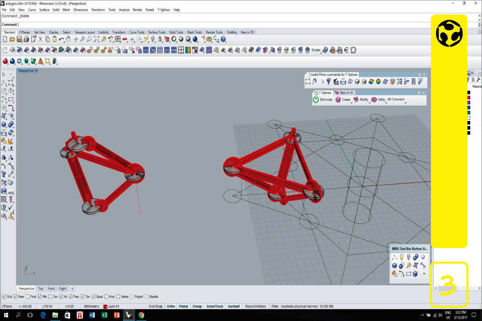Select the Pan hand tool
Image resolution: width=482 pixels, height=321 pixels.
[x=69, y=39]
